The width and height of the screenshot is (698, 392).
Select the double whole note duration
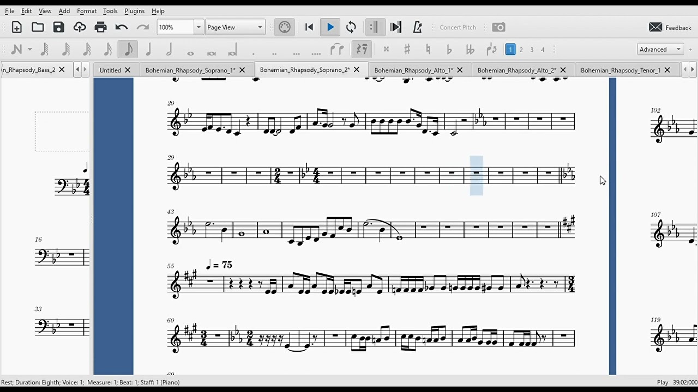(212, 53)
